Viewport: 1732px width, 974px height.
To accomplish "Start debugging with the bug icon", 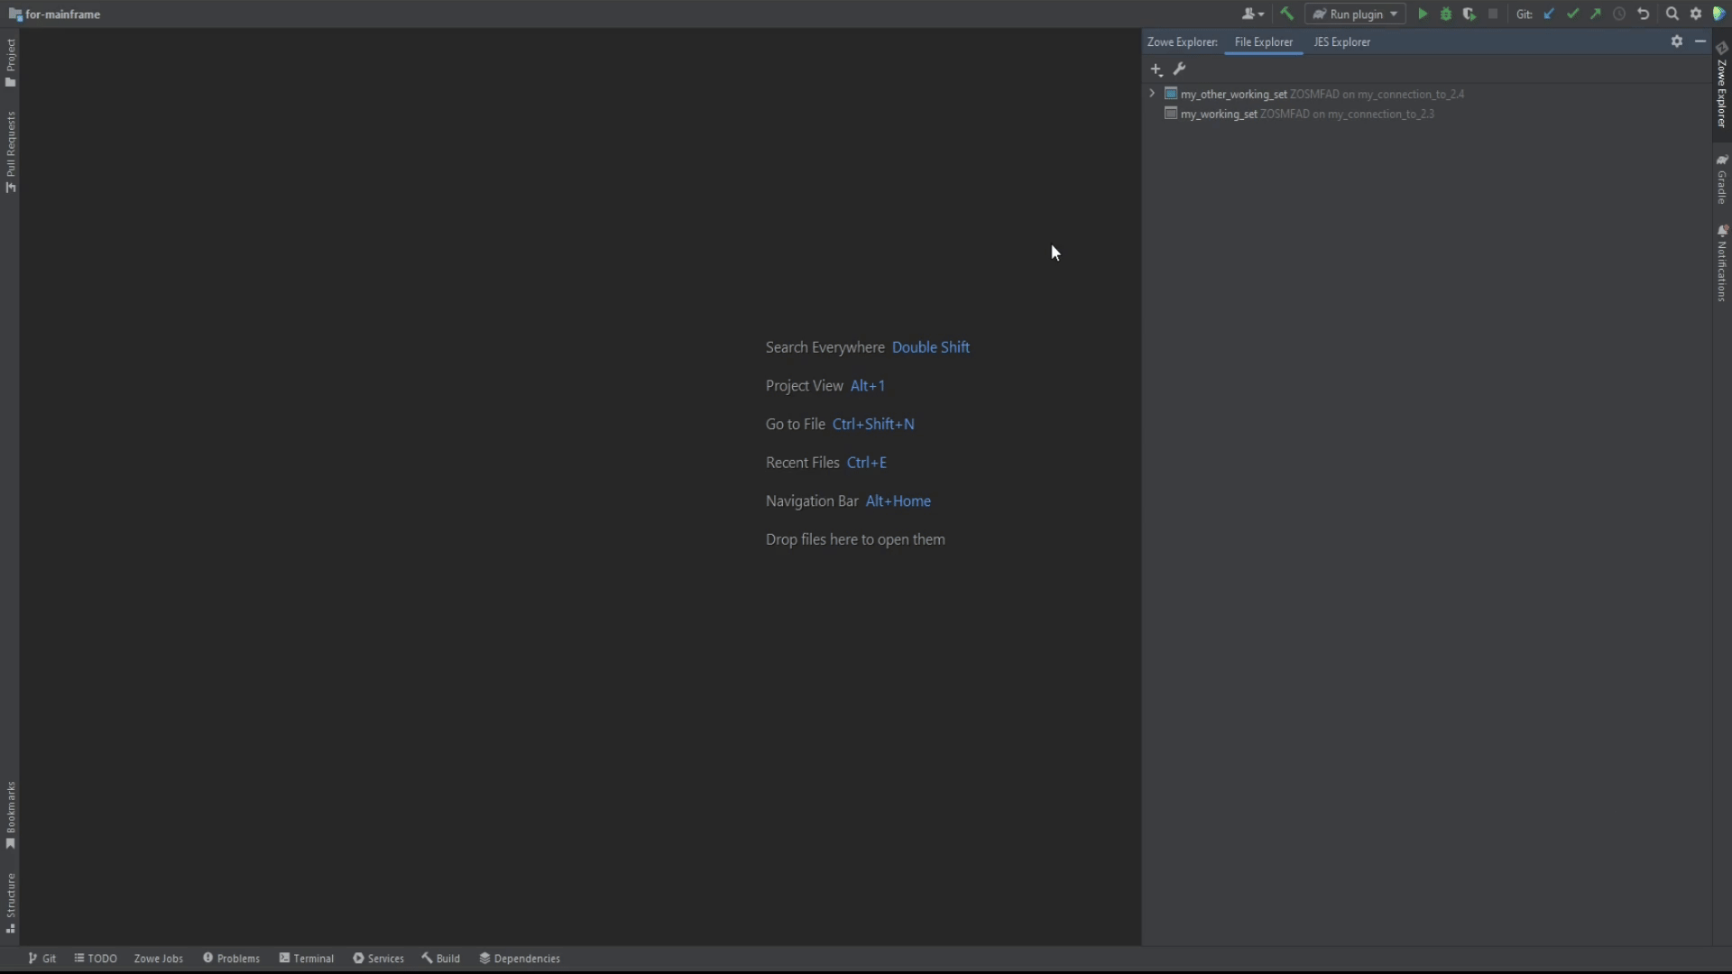I will [x=1446, y=14].
